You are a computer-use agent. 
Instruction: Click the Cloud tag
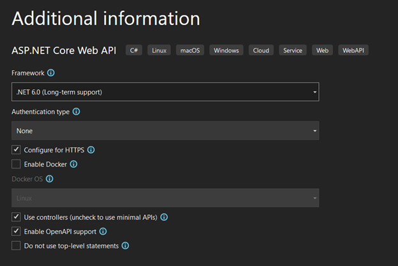point(261,50)
